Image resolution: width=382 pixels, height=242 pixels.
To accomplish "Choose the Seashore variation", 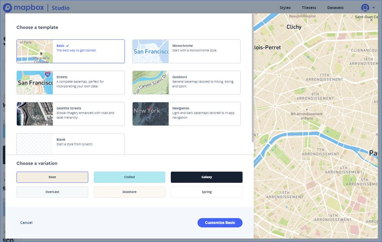I will (x=129, y=192).
